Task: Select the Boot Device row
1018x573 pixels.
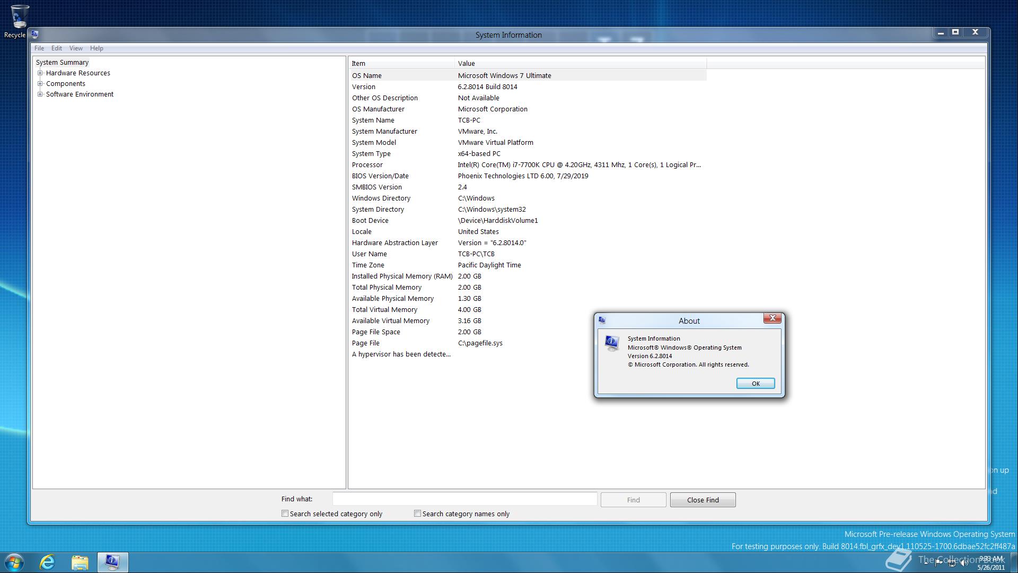Action: (528, 221)
